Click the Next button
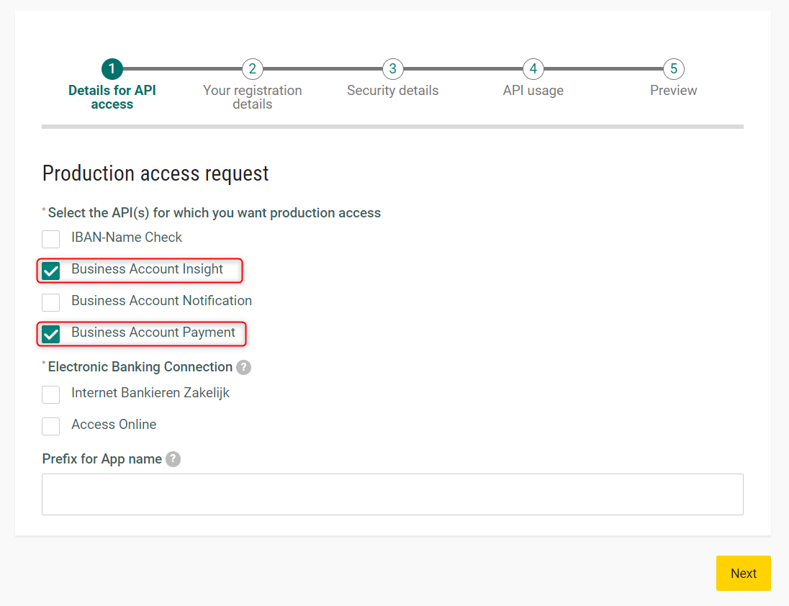This screenshot has height=606, width=789. pos(743,573)
